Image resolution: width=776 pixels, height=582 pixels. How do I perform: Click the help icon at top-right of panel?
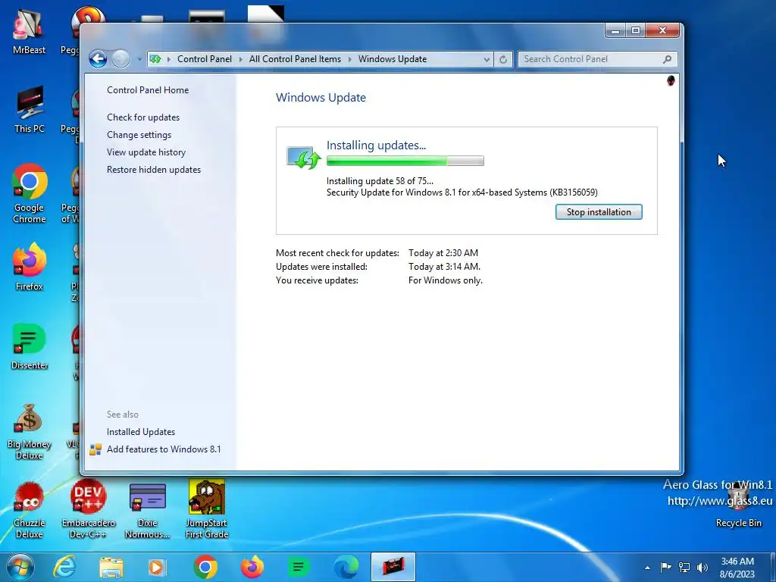[671, 80]
